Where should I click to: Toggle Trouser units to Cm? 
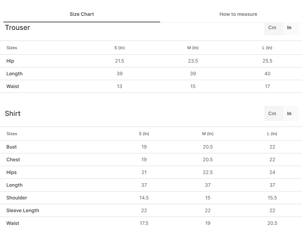click(x=272, y=28)
